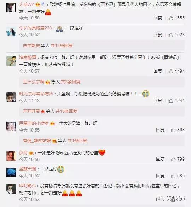Click the thumbs-up beside 799
This screenshot has height=207, width=191.
click(x=173, y=159)
